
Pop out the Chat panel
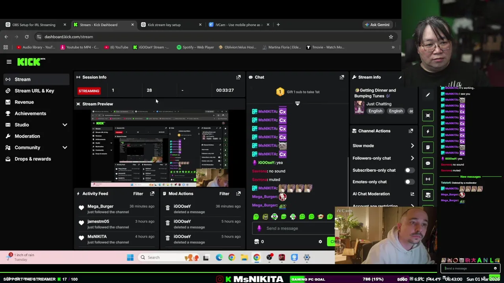point(342,77)
